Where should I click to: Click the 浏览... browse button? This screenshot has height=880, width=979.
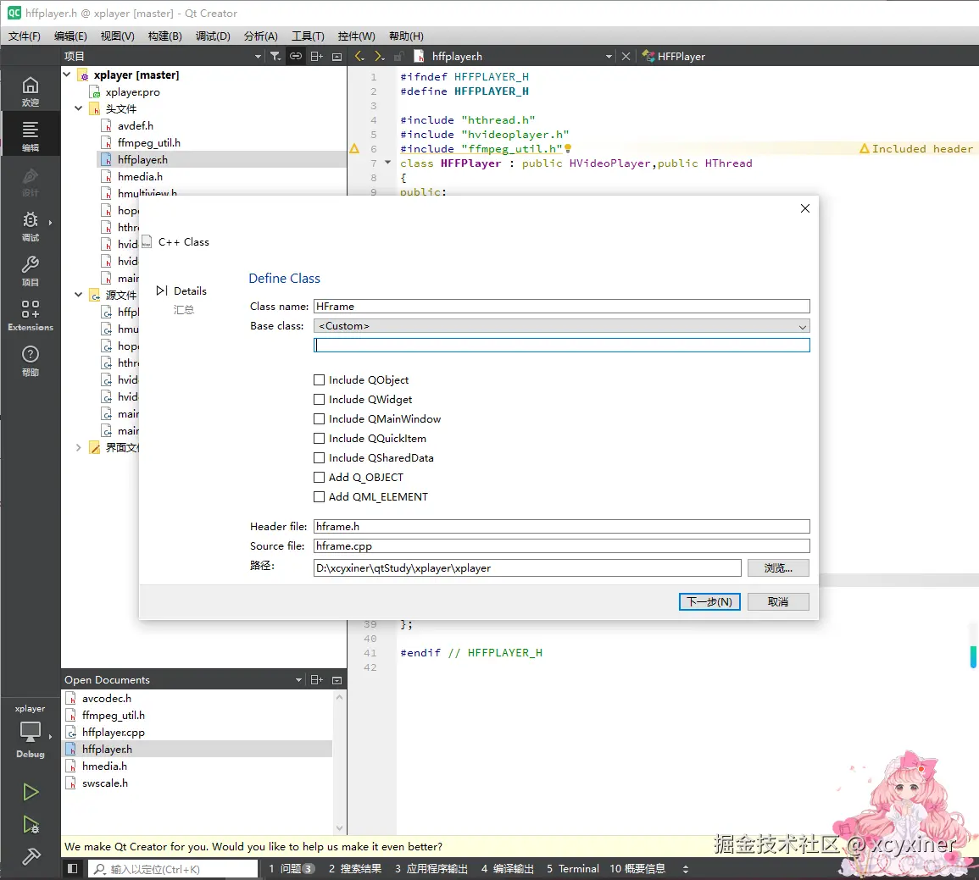777,568
